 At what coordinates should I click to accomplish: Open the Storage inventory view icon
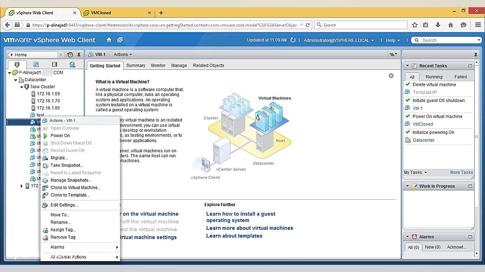point(54,64)
